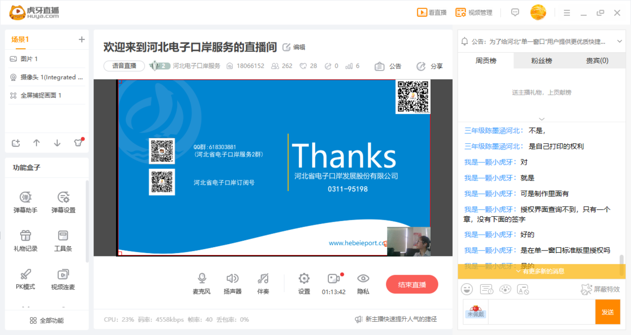Click 有更多新的消息 banner
Screen dimensions: 631x335
[542, 271]
